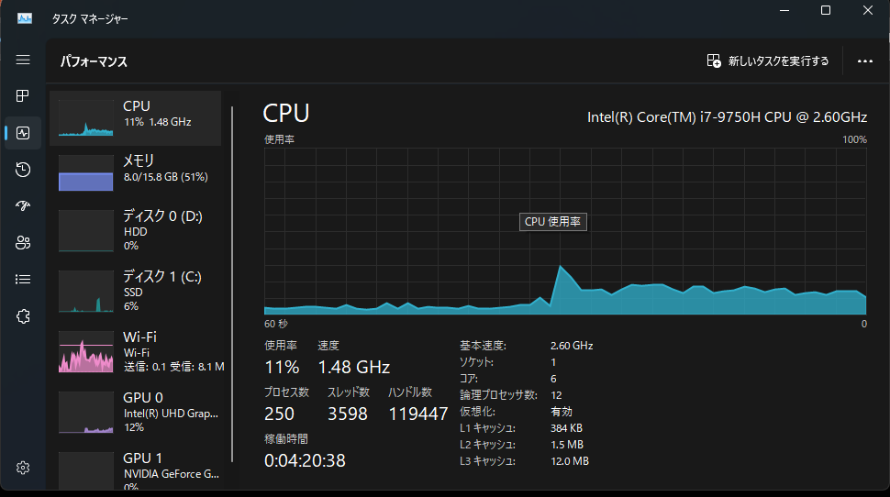This screenshot has height=497, width=890.
Task: Open the Users page icon
Action: pyautogui.click(x=23, y=243)
